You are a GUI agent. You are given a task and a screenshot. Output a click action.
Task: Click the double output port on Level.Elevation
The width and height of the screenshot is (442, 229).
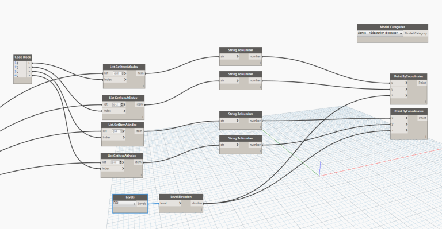pyautogui.click(x=197, y=203)
